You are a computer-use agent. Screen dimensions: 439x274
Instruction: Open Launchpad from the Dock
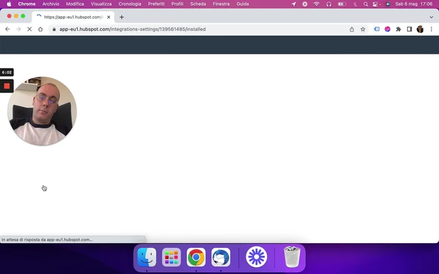171,257
